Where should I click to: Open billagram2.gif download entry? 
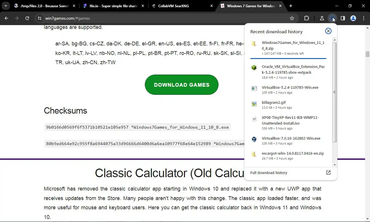pos(288,105)
